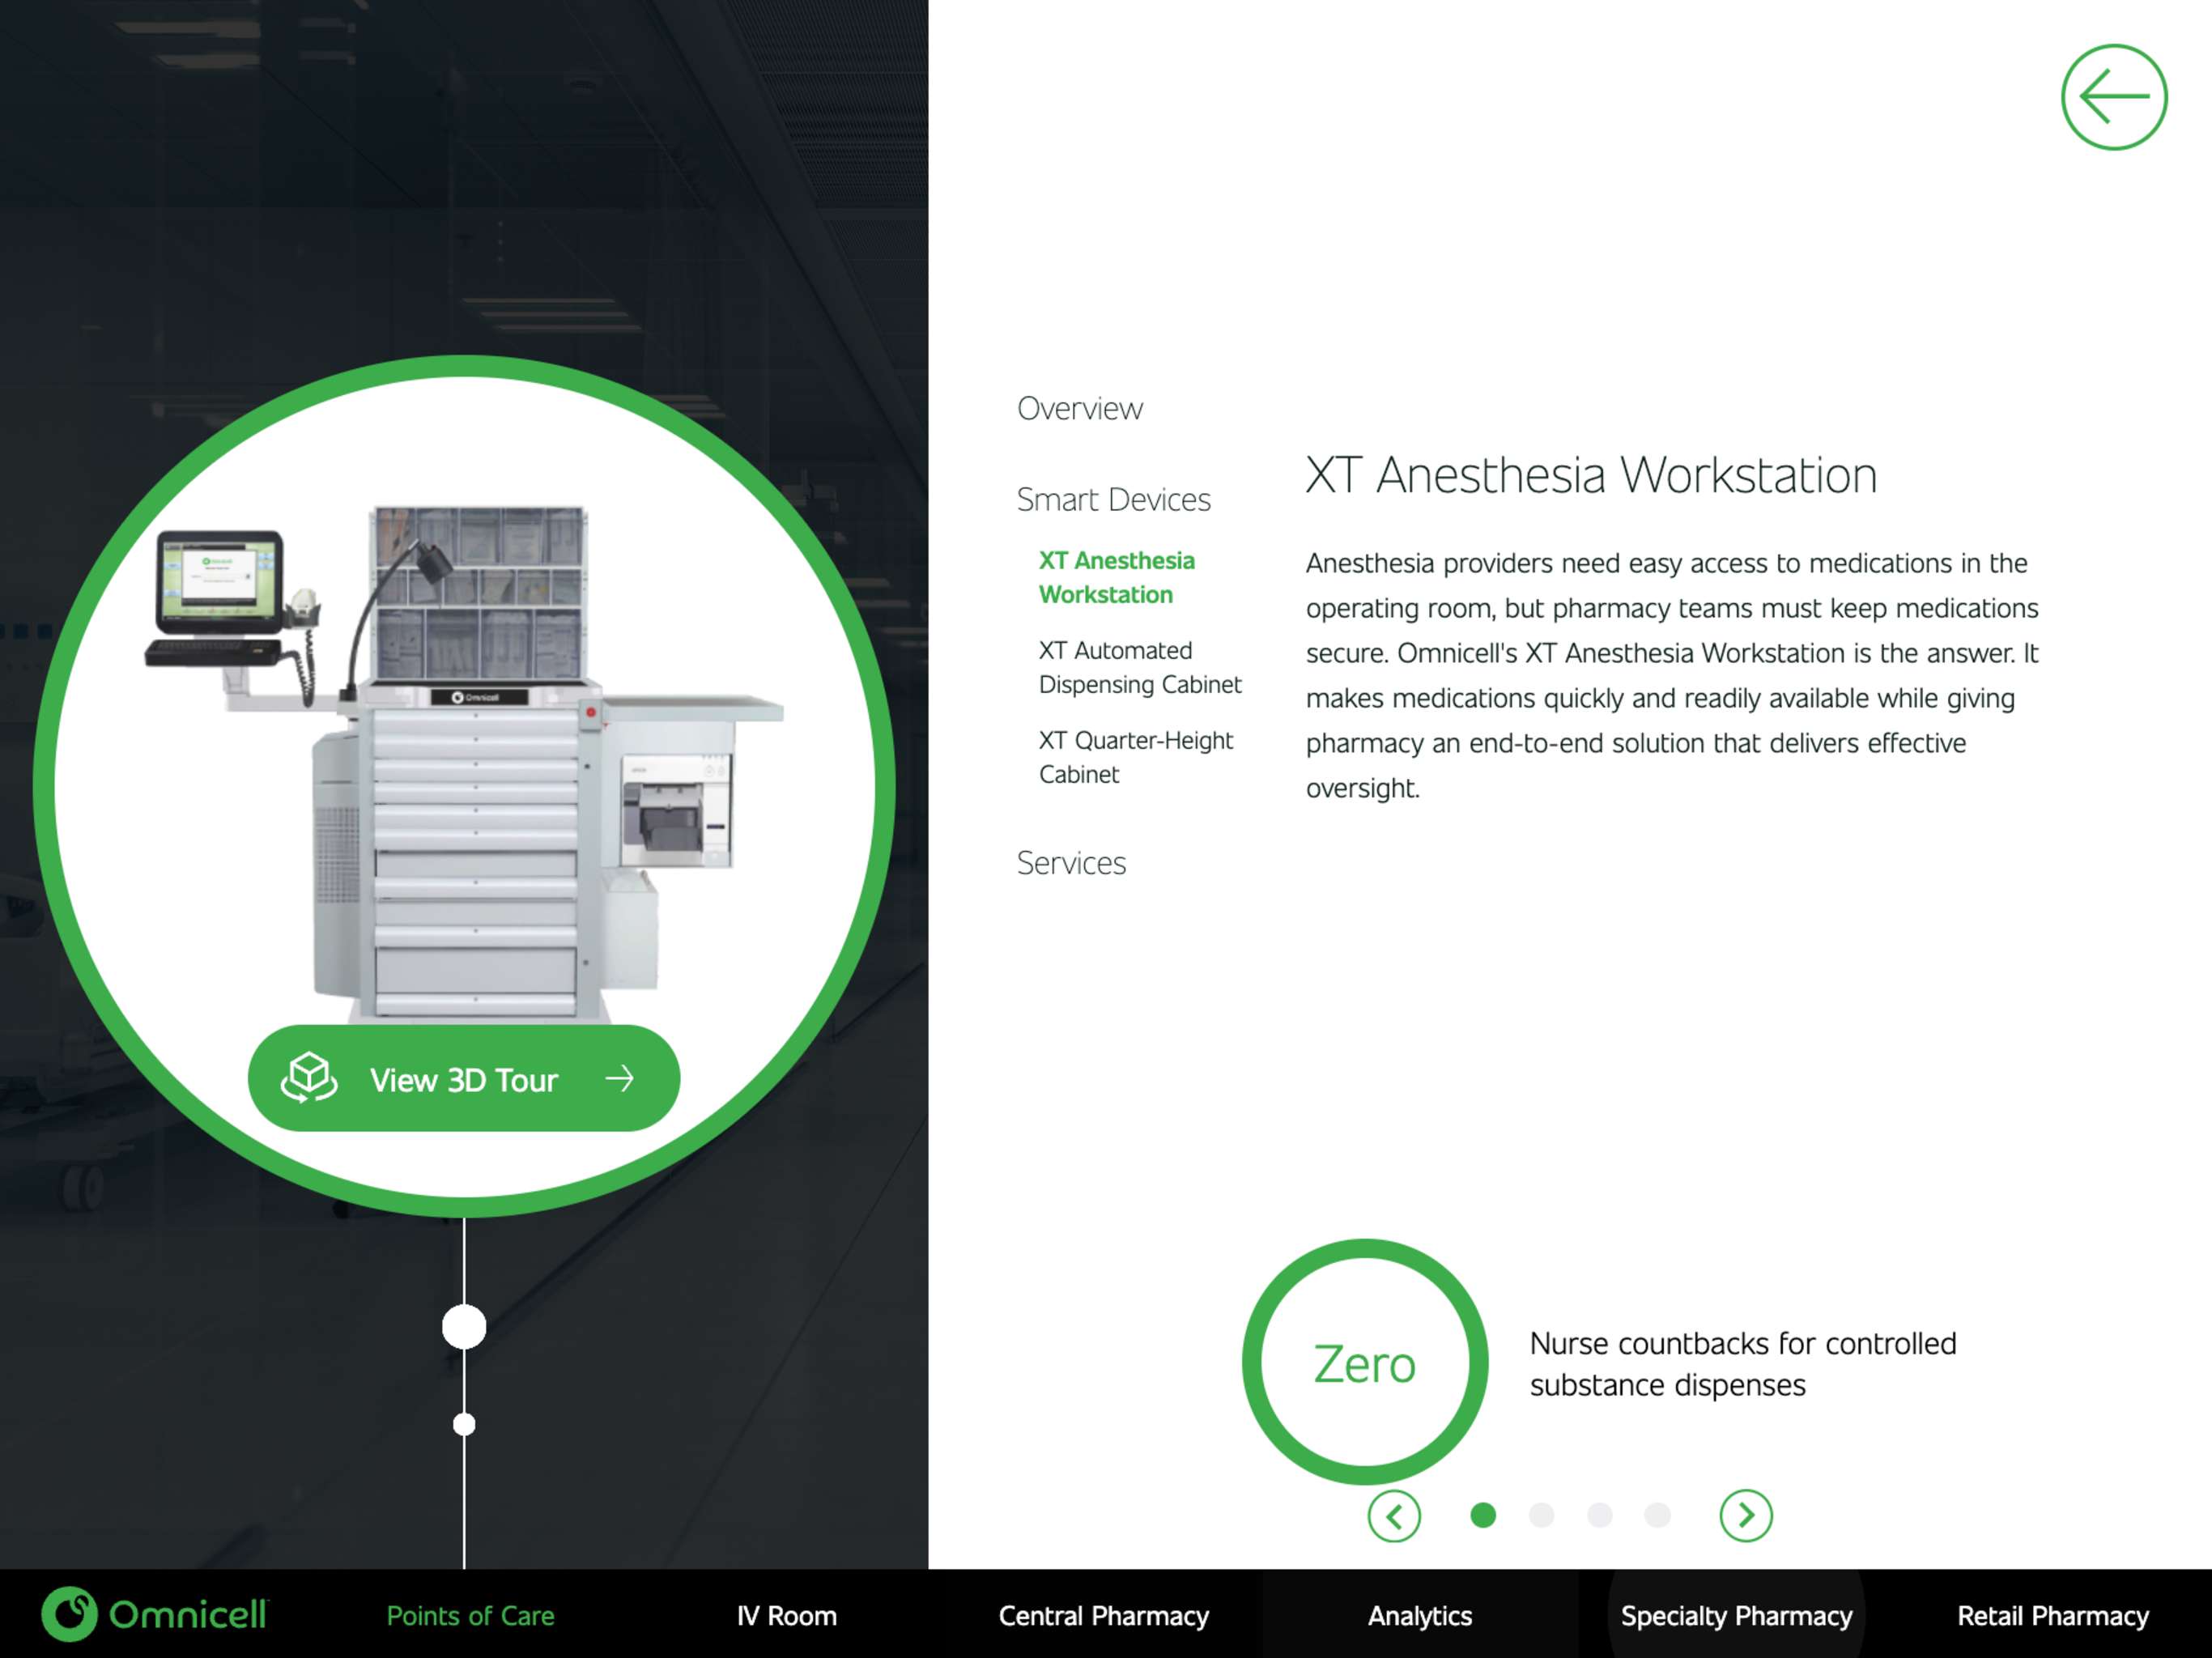Switch to Points of Care tab
The width and height of the screenshot is (2212, 1658).
[470, 1616]
